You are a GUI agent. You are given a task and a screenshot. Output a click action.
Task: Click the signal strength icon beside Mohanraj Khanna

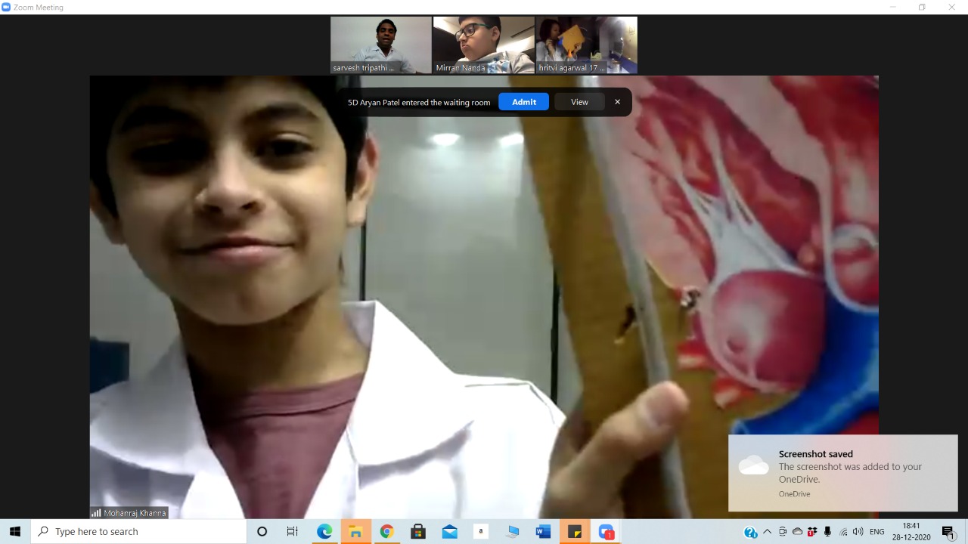pos(96,513)
